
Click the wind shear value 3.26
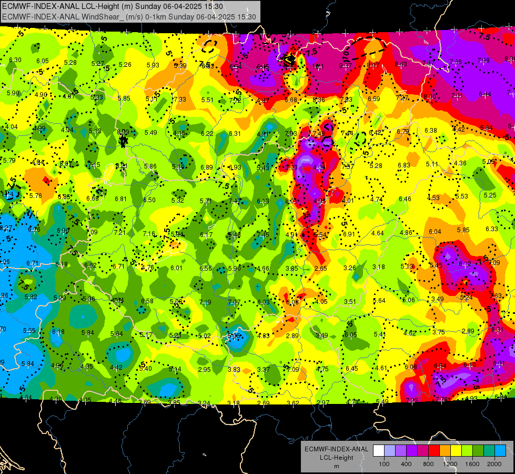349,268
